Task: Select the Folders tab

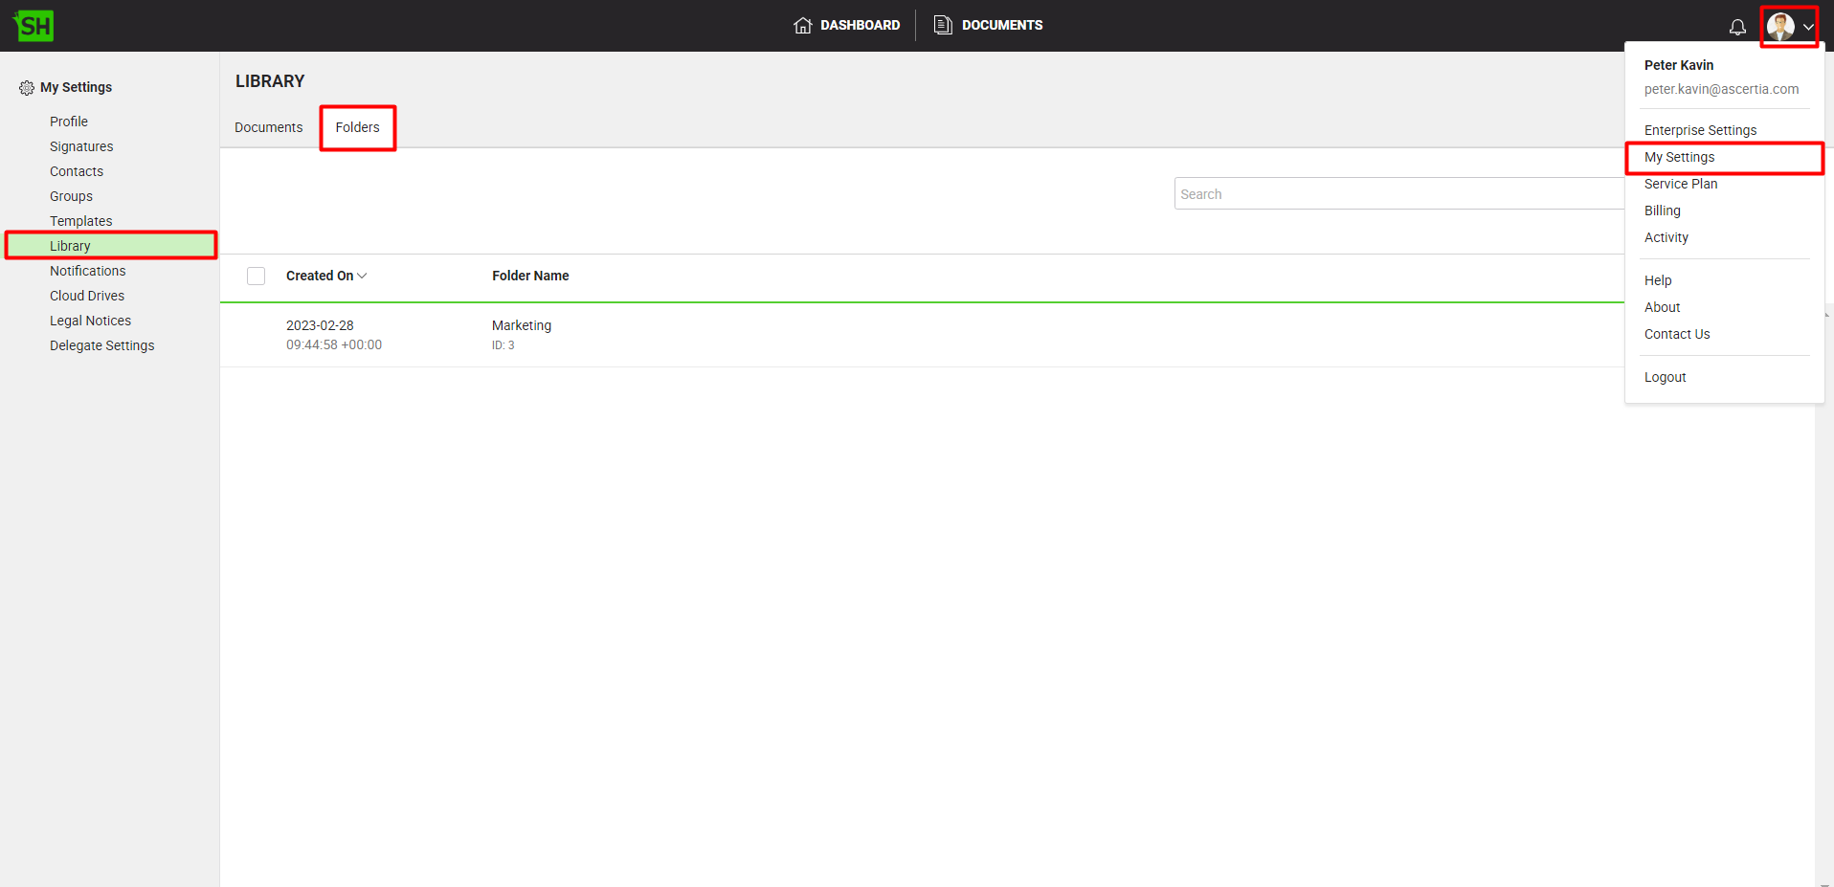Action: [x=357, y=127]
